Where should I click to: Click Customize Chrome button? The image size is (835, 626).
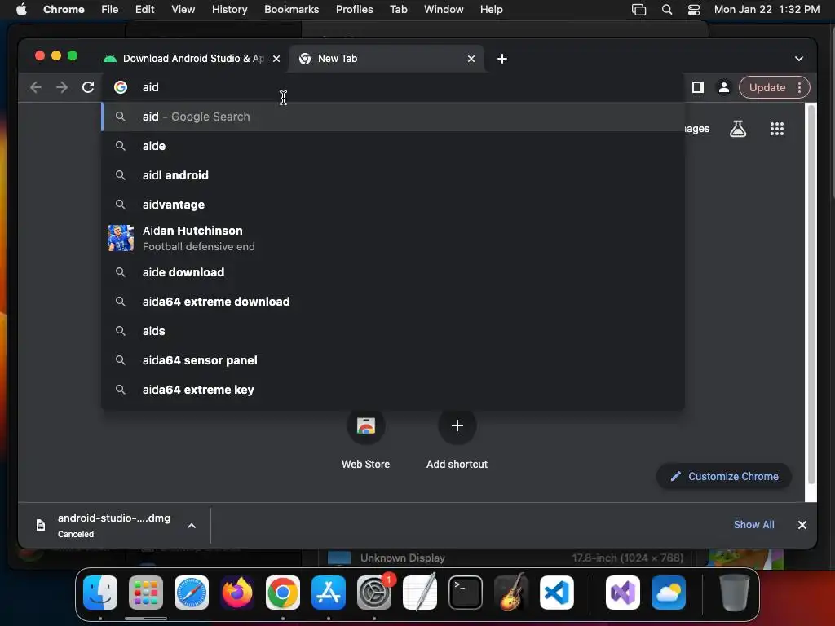(724, 476)
